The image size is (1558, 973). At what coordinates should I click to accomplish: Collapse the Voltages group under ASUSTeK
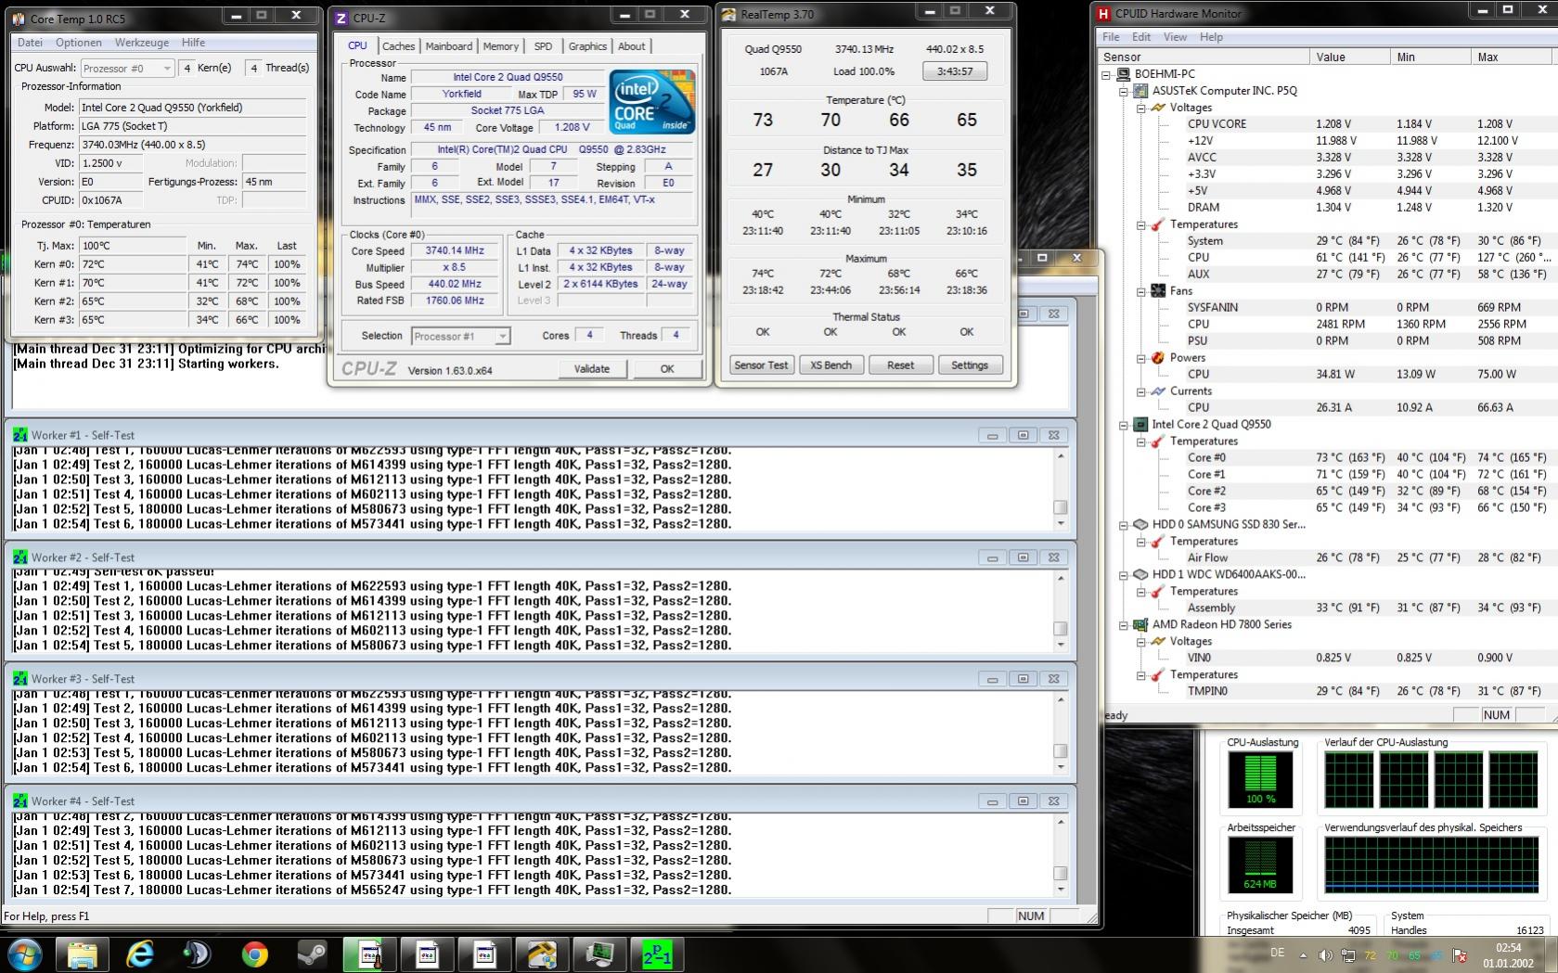click(x=1141, y=108)
